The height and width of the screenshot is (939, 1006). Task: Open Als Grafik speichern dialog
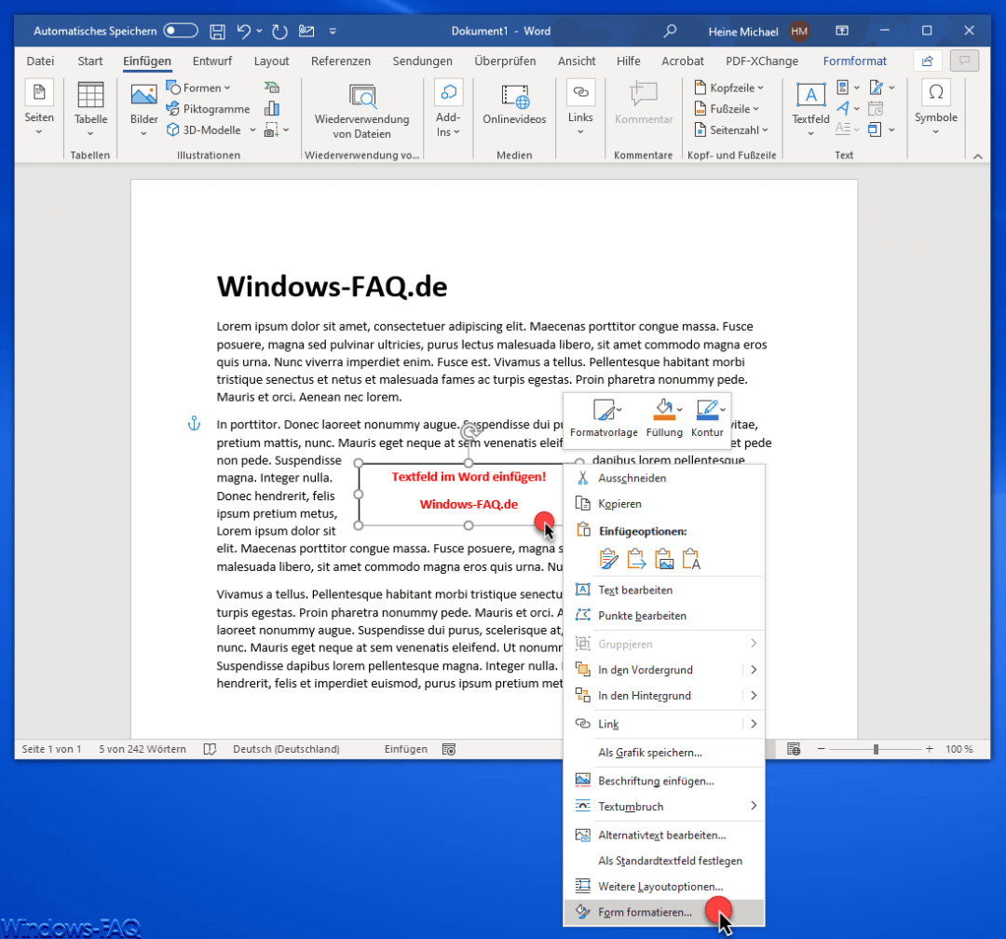coord(652,752)
